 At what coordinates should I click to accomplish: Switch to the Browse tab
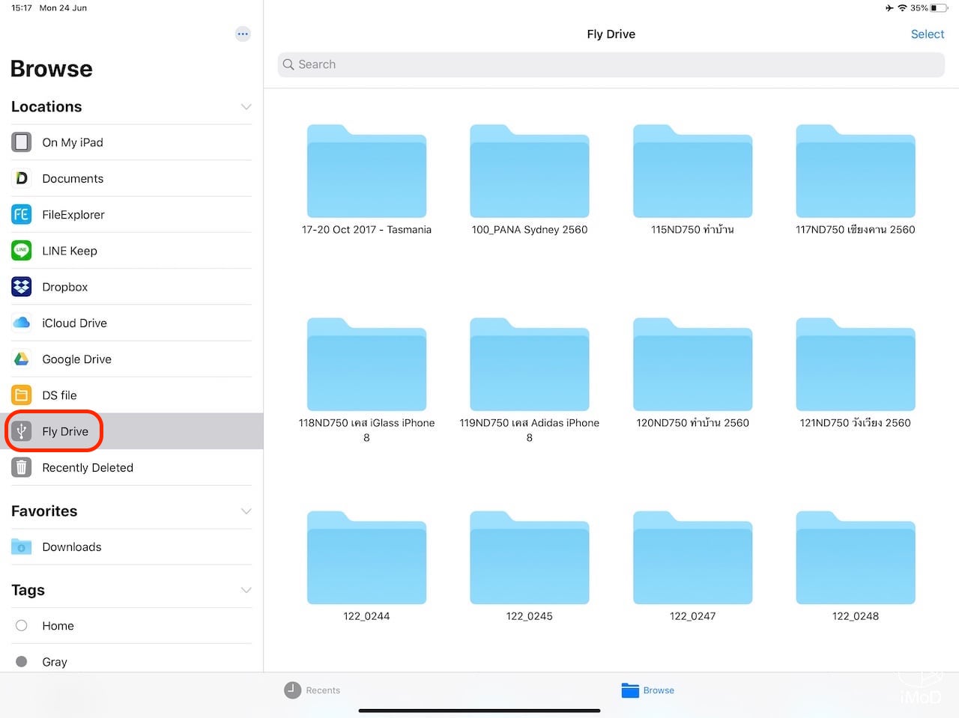coord(647,690)
